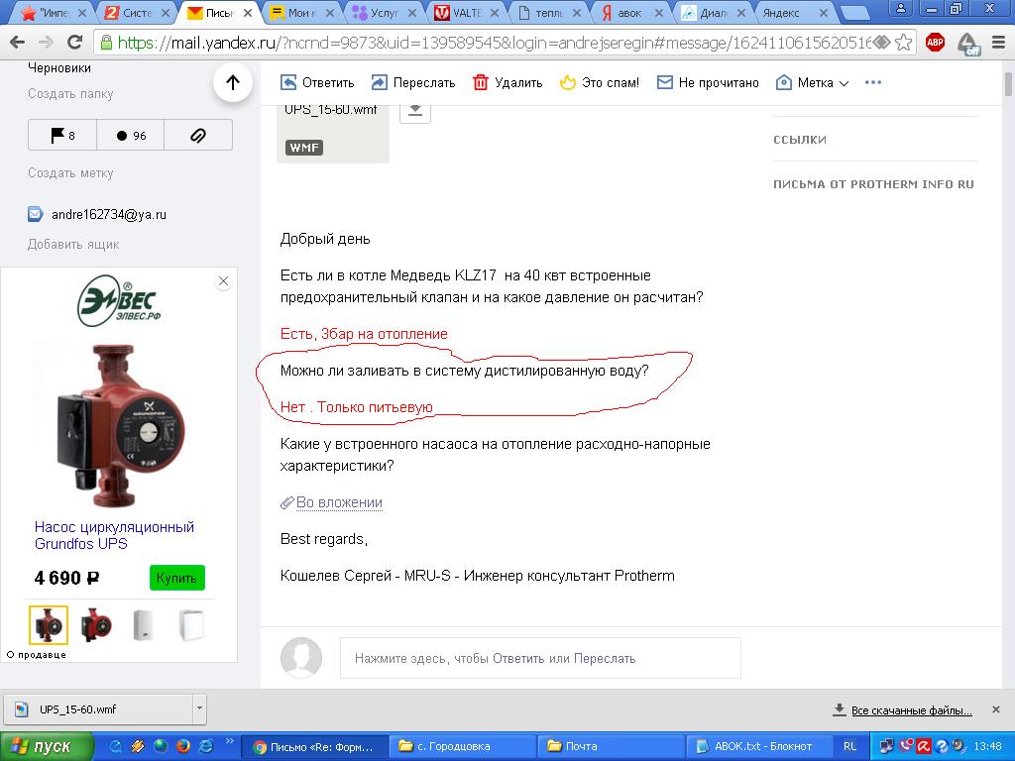1015x761 pixels.
Task: Open the three-dots more actions menu
Action: (x=873, y=82)
